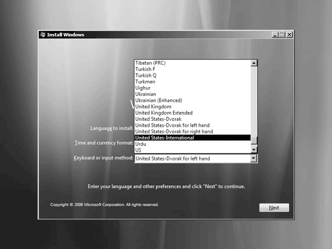Screen dimensions: 332x249
Task: Pick Ukrainian (Enhanced) layout
Action: pyautogui.click(x=193, y=100)
